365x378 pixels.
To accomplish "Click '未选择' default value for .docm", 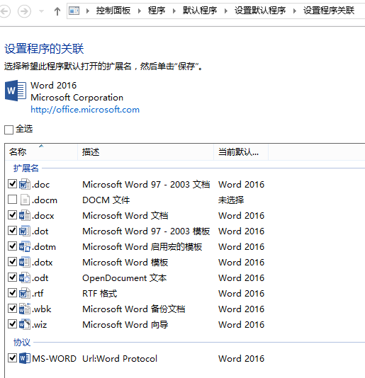I will 231,200.
